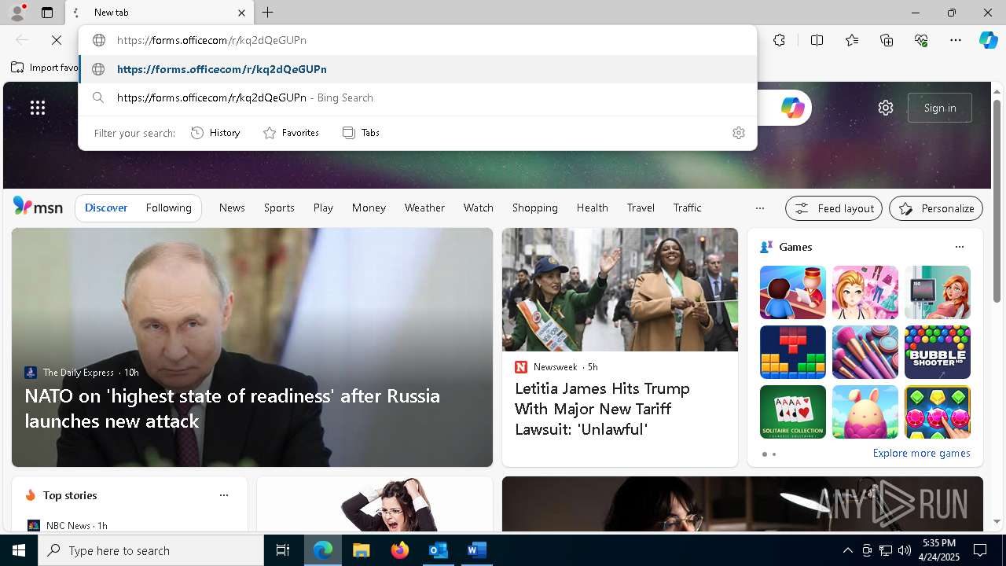This screenshot has height=566, width=1006.
Task: Select the second Games carousel page dot
Action: 774,454
